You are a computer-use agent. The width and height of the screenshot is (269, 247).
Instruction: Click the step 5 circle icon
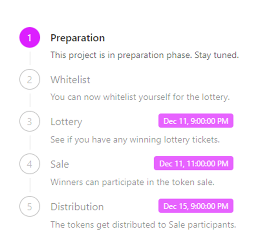pos(30,206)
